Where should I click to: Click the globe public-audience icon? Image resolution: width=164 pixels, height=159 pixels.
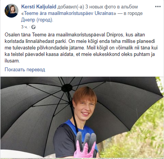33,27
